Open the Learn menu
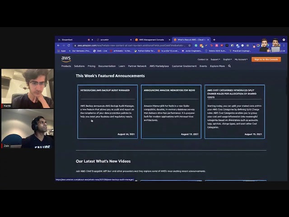Image resolution: width=289 pixels, height=217 pixels. point(121,66)
